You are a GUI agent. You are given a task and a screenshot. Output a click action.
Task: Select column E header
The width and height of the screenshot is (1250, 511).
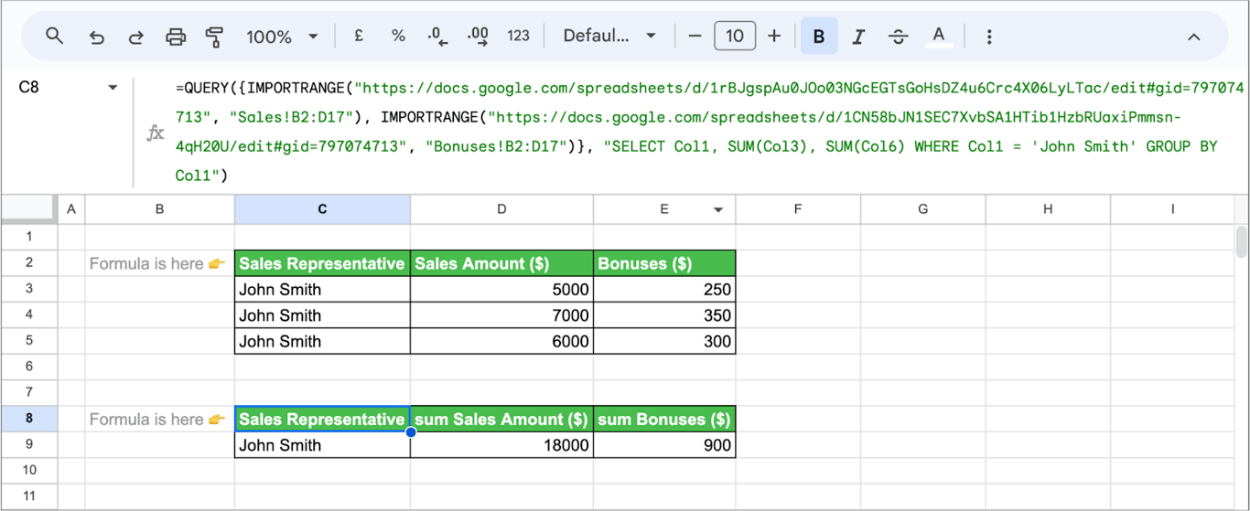click(664, 209)
